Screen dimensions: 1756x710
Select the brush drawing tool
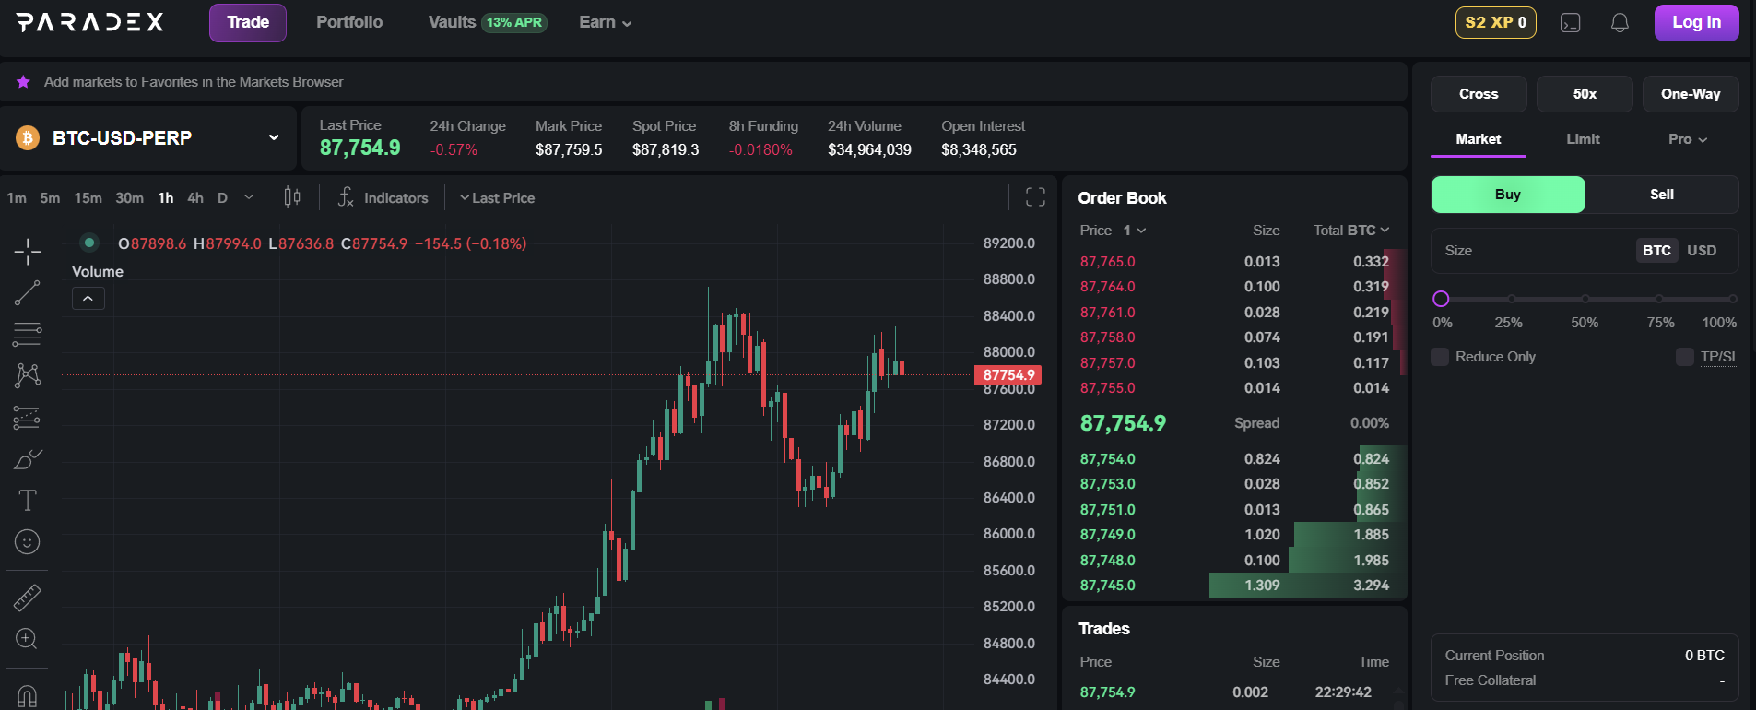(x=28, y=459)
